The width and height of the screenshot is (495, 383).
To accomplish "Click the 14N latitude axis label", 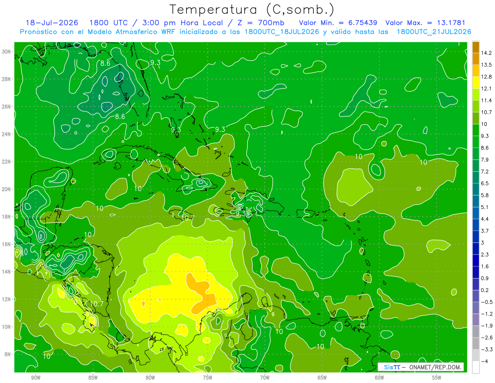I will pos(7,272).
